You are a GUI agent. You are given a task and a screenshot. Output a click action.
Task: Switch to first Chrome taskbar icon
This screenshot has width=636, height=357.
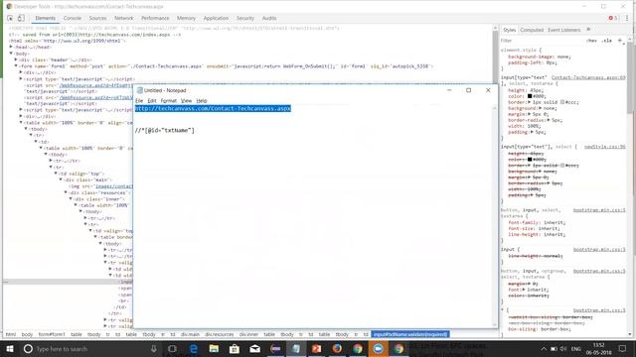point(358,349)
